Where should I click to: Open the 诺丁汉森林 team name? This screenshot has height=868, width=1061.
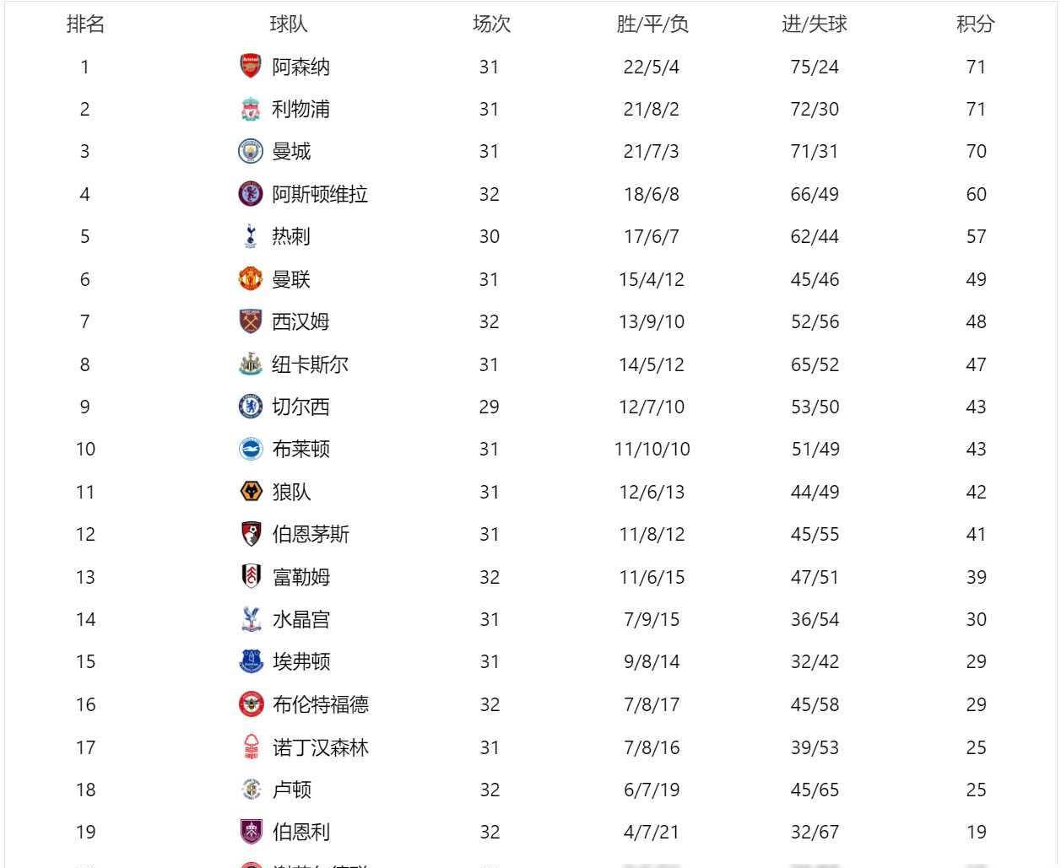[320, 747]
